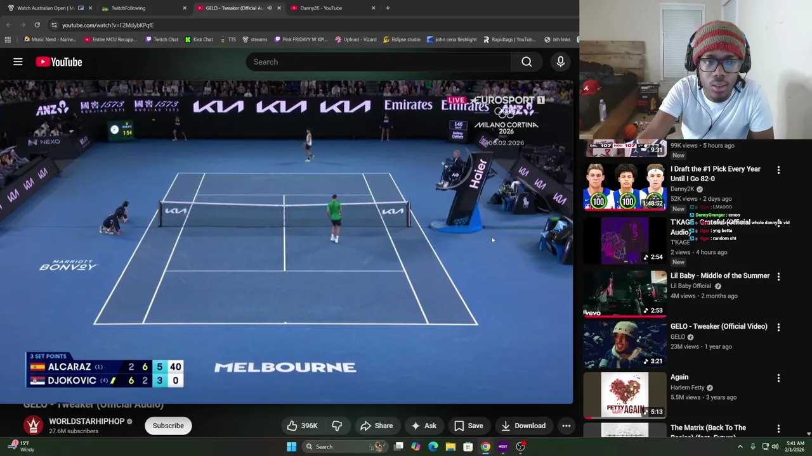Viewport: 812px width, 456px height.
Task: Open File Explorer from the taskbar
Action: [450, 446]
